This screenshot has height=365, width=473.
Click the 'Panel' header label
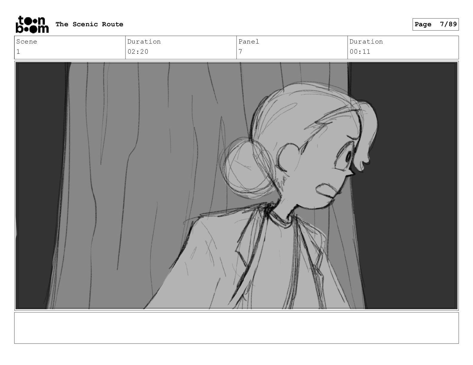(249, 42)
